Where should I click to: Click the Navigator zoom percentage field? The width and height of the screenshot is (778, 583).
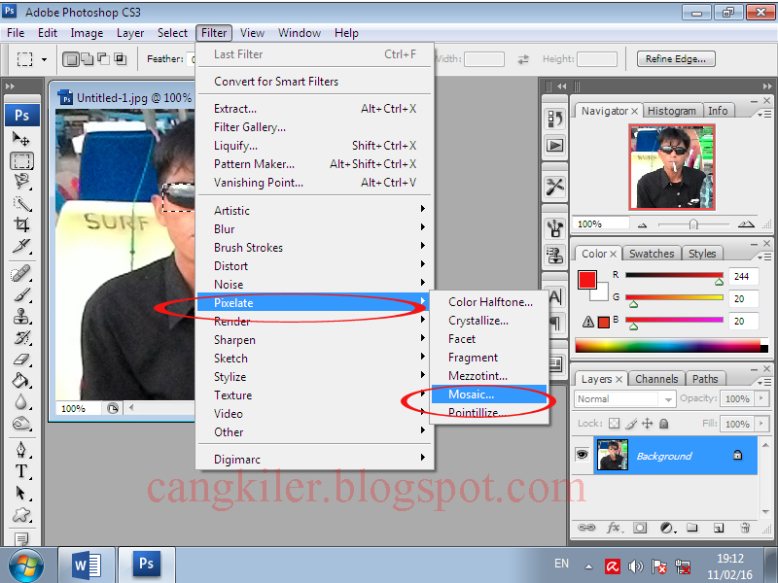coord(601,224)
